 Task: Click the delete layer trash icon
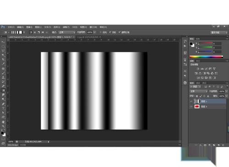click(223, 145)
